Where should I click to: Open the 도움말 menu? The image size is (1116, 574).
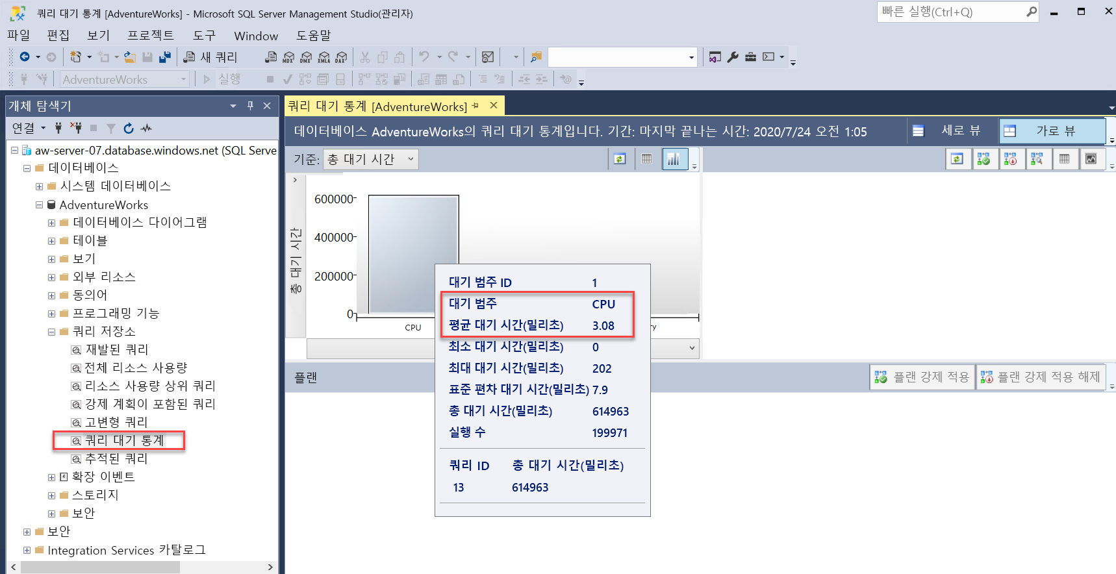tap(313, 35)
